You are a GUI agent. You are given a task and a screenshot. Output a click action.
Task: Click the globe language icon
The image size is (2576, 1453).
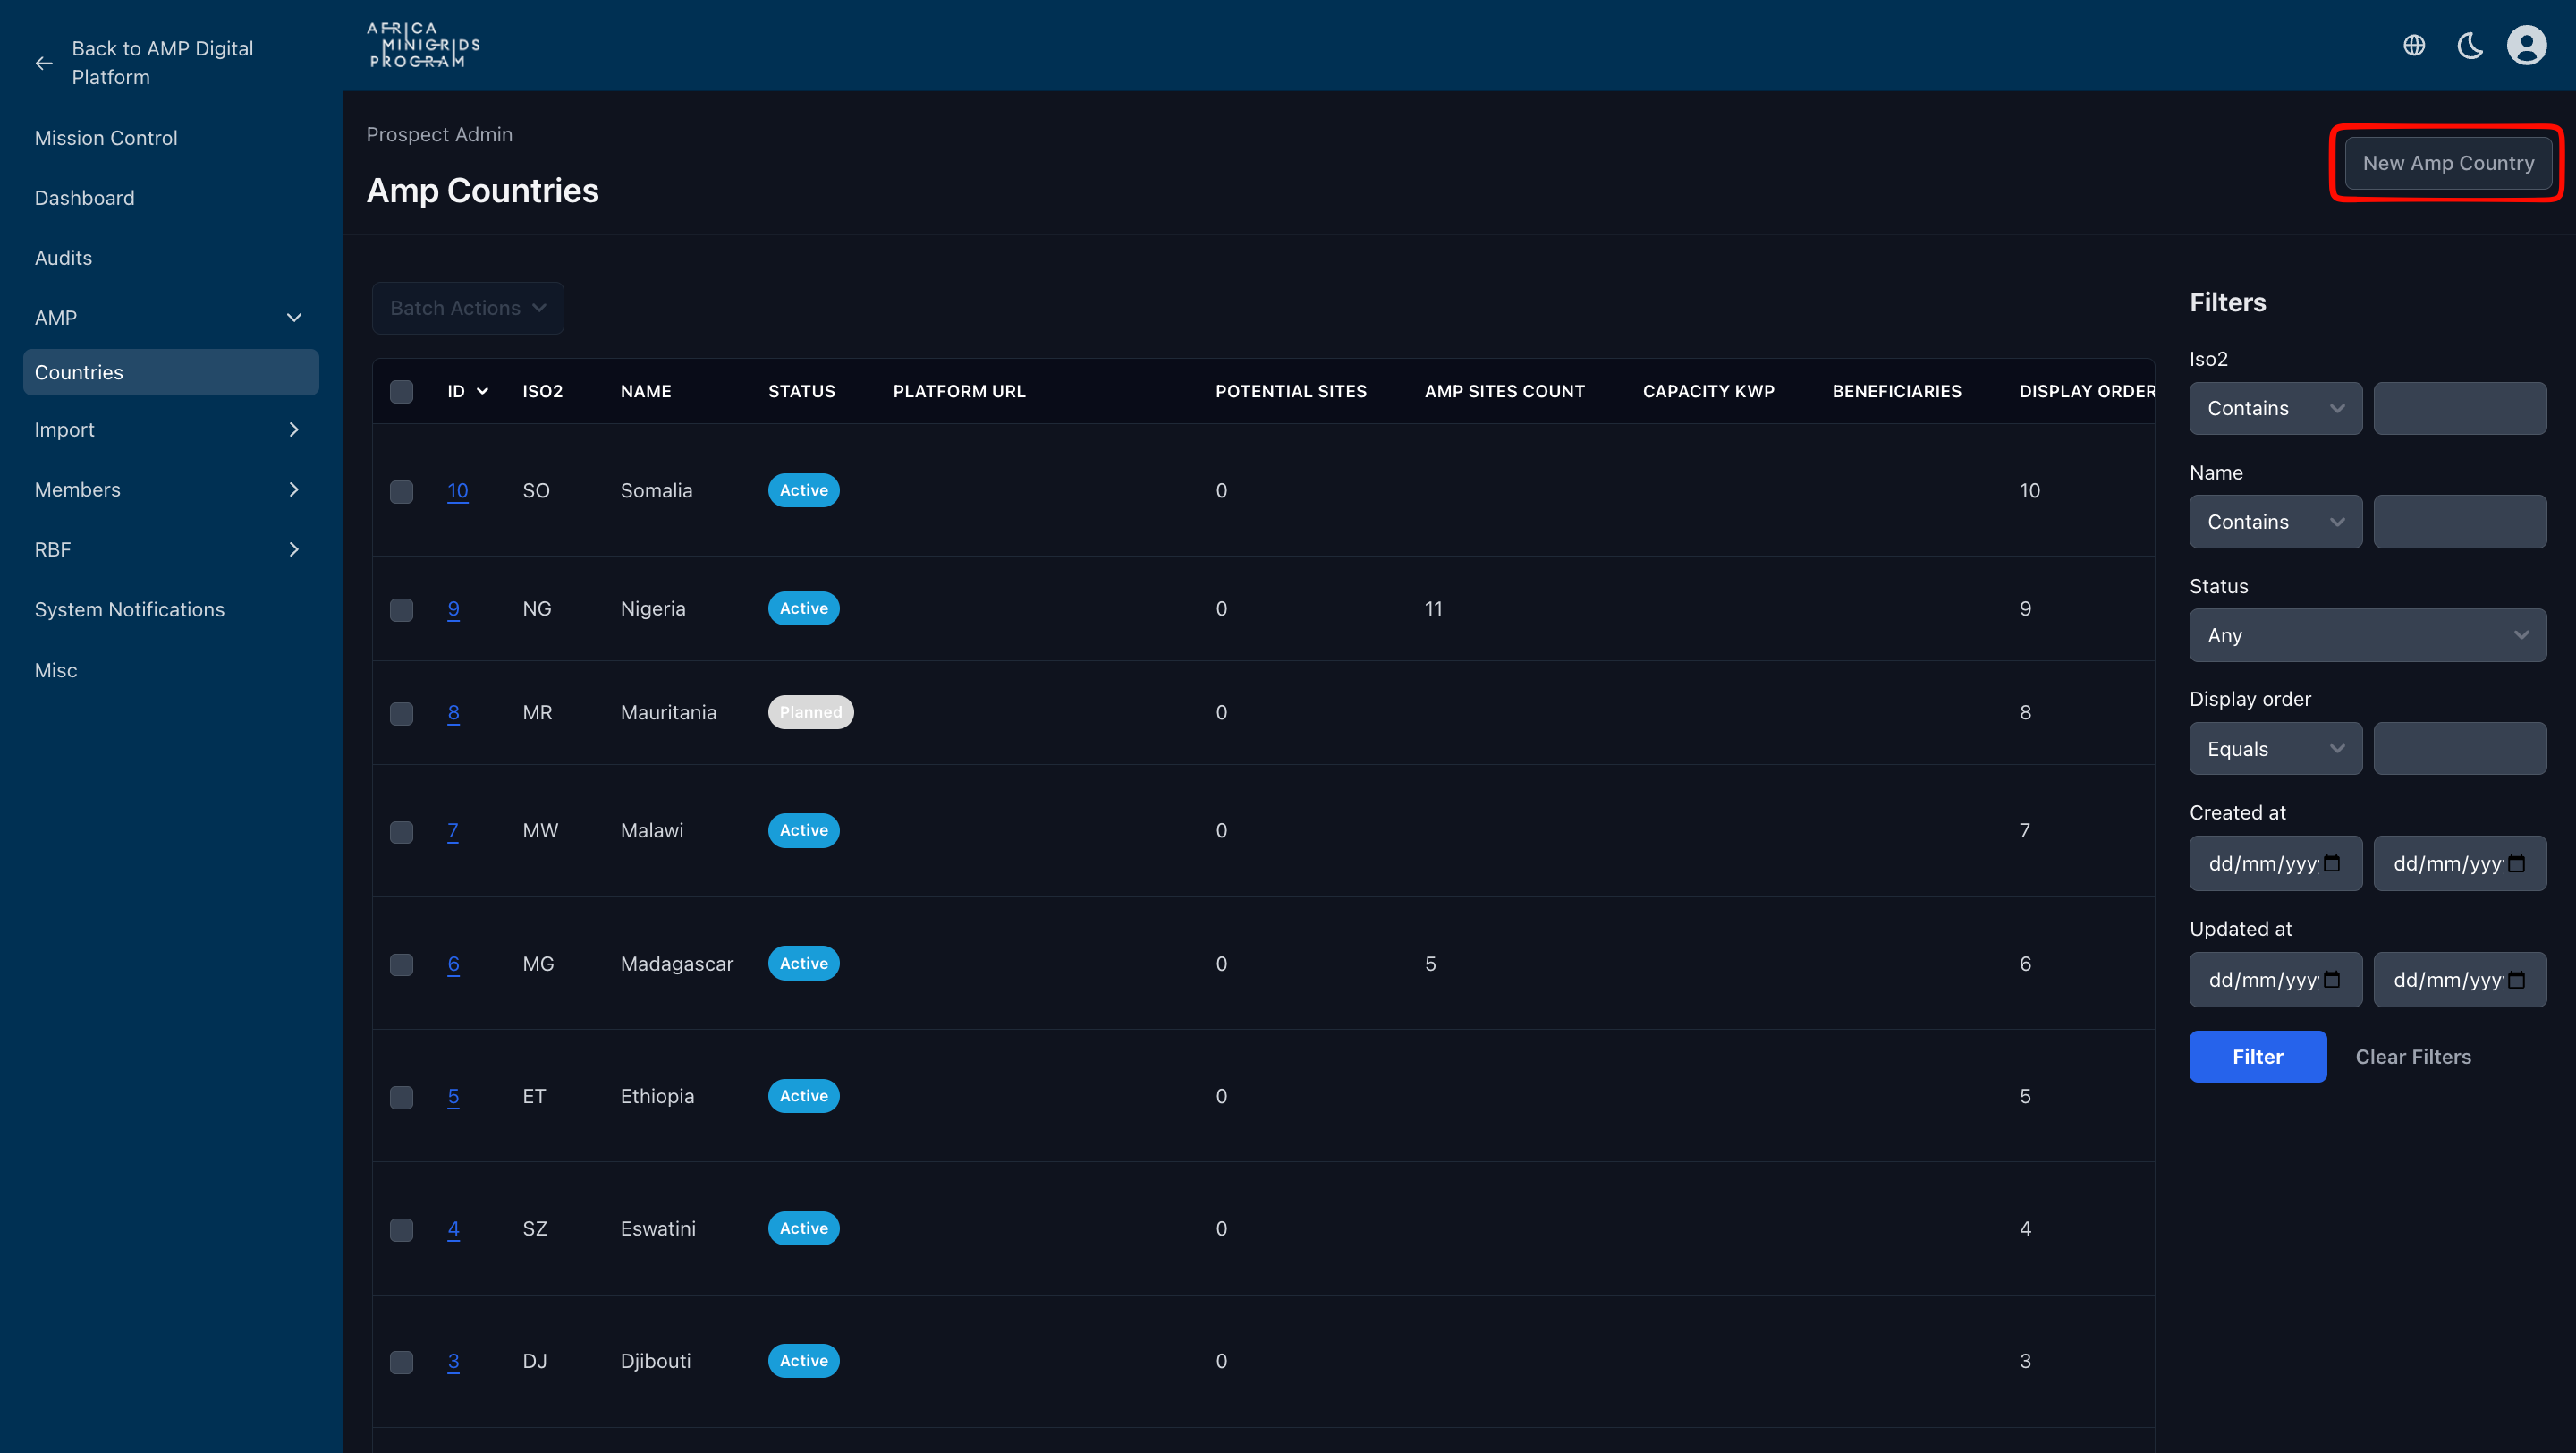coord(2414,45)
